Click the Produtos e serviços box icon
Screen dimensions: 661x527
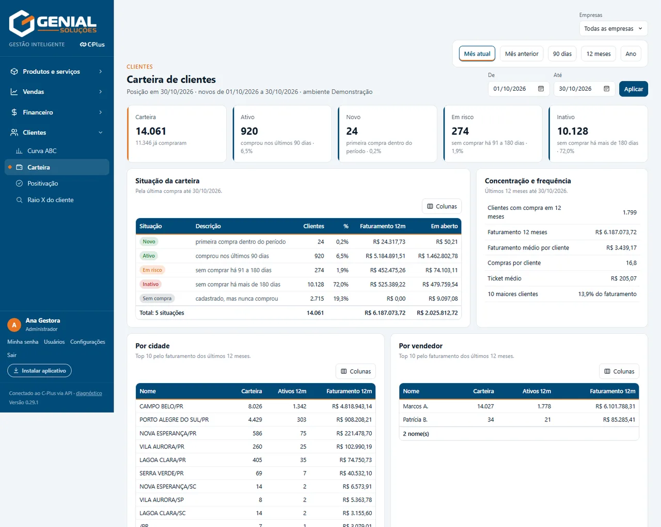click(14, 72)
